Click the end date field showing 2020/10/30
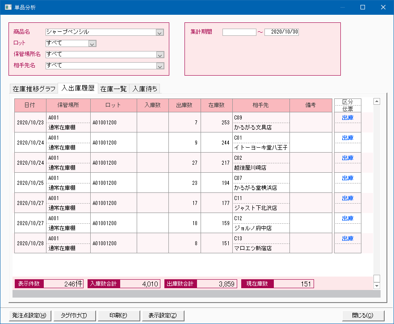Image resolution: width=394 pixels, height=324 pixels. tap(281, 32)
